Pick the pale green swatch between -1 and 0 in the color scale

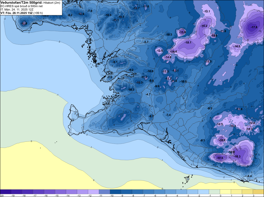click(214, 192)
